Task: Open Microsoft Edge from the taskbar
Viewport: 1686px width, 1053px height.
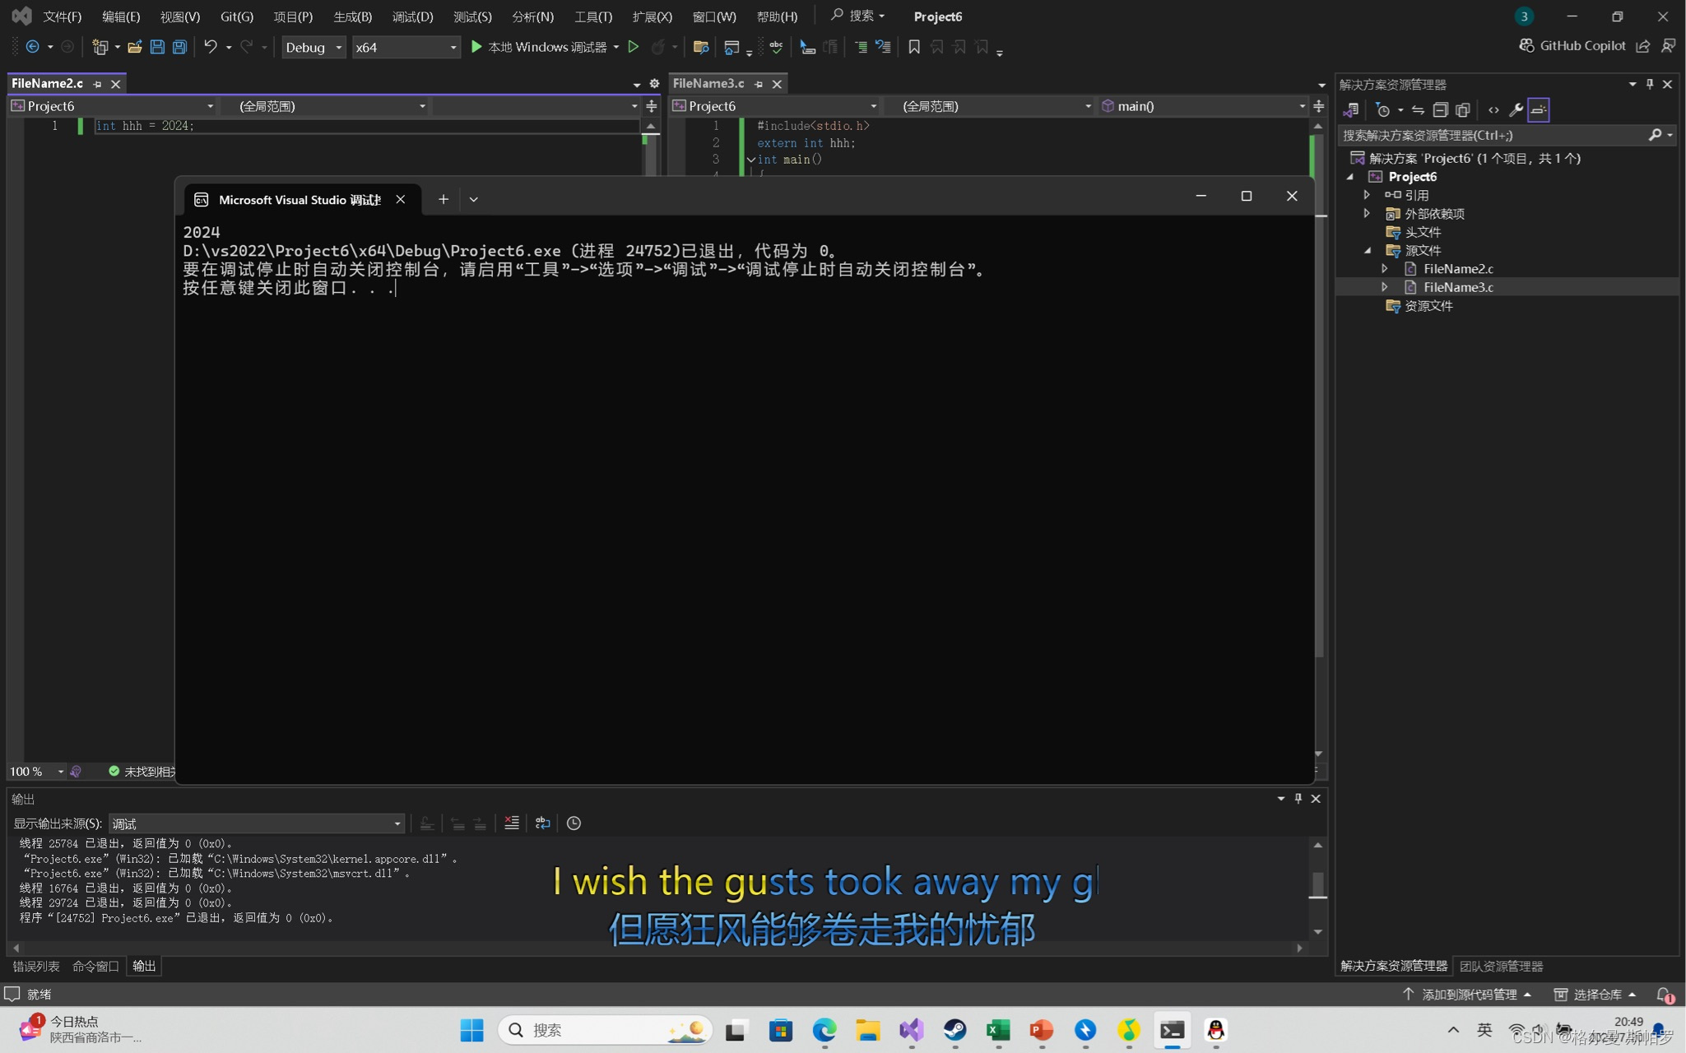Action: (x=824, y=1030)
